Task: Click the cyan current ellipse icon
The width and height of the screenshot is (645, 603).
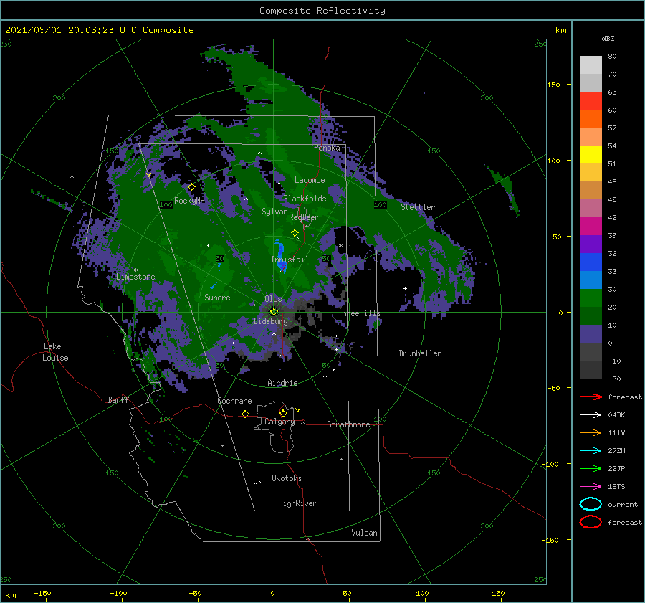Action: (x=591, y=504)
